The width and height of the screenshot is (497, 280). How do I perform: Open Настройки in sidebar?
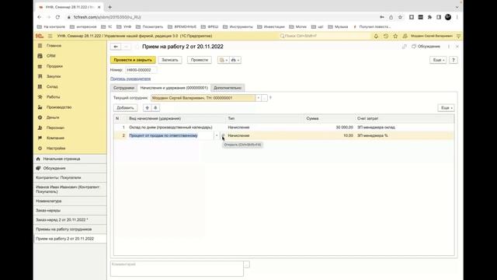tap(56, 149)
